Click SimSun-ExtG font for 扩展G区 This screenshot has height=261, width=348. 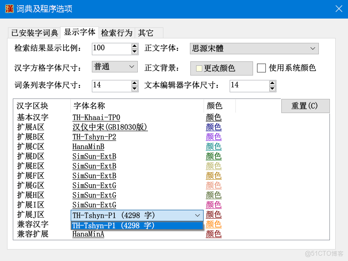[95, 185]
